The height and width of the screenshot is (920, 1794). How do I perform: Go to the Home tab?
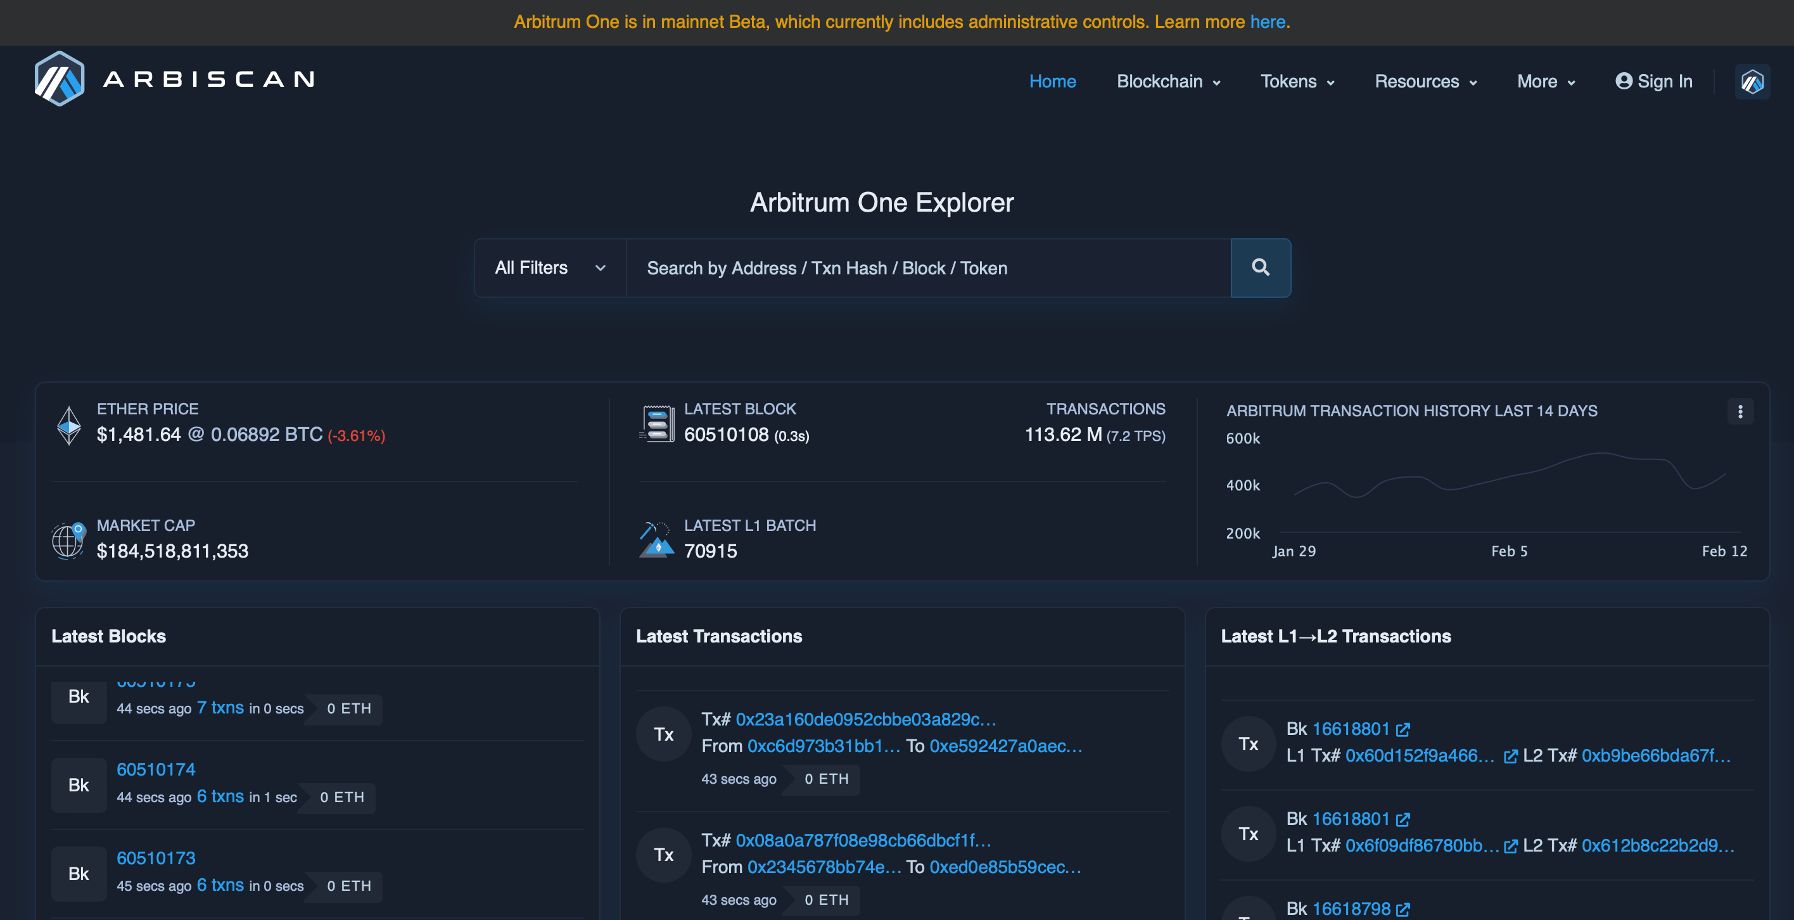[1052, 82]
